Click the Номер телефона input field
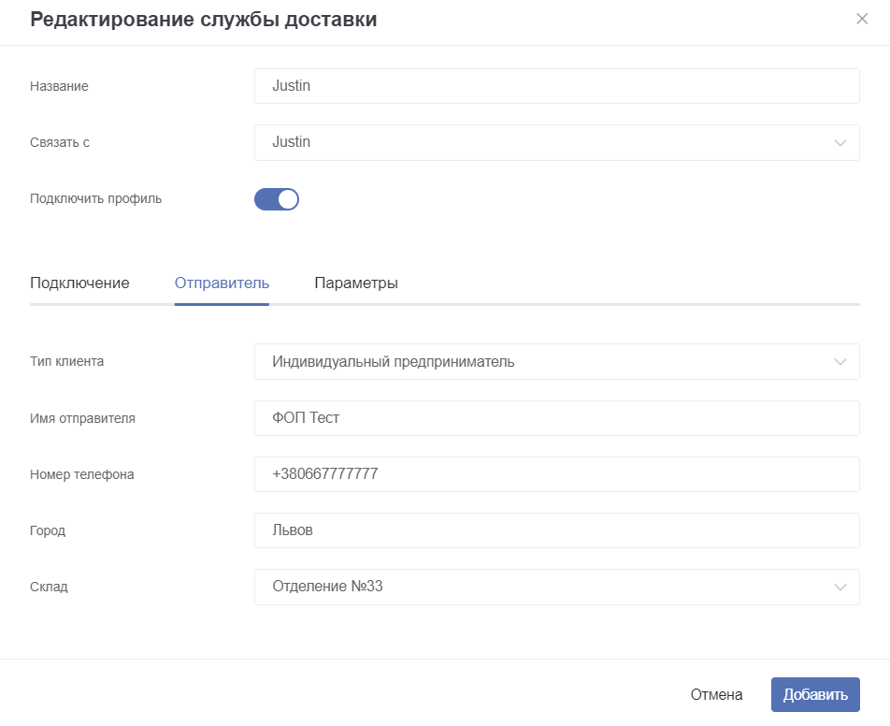Viewport: 890px width, 726px height. (x=557, y=474)
